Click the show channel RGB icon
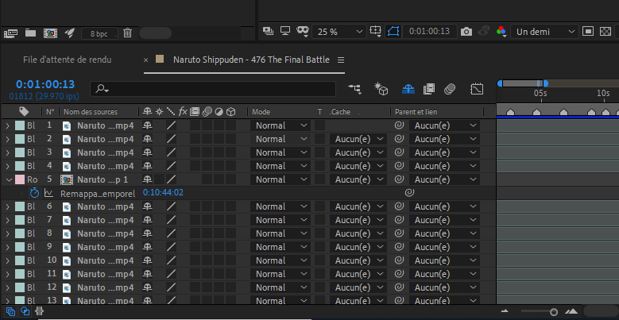Image resolution: width=619 pixels, height=320 pixels. [x=501, y=32]
